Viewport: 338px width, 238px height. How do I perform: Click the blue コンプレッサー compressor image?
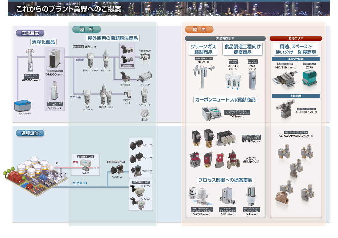22,106
